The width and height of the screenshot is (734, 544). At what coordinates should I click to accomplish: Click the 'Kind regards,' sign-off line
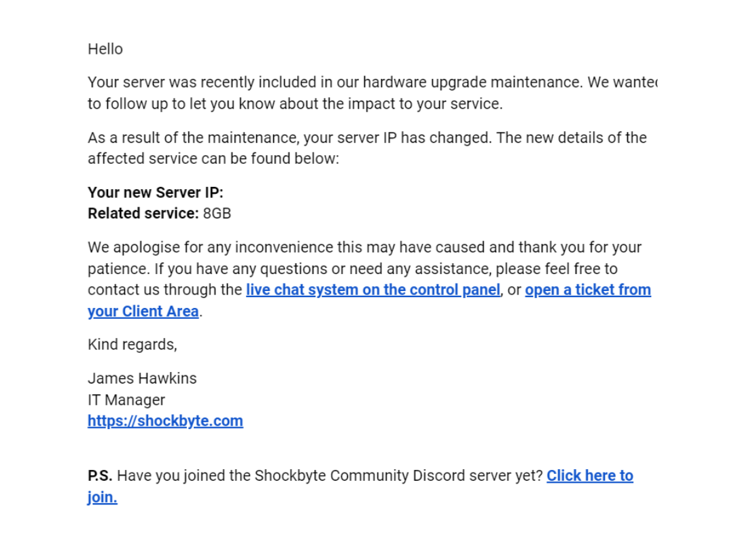pos(132,345)
